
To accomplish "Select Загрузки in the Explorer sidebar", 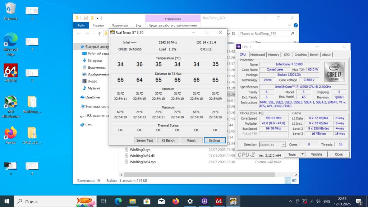I will pos(92,60).
